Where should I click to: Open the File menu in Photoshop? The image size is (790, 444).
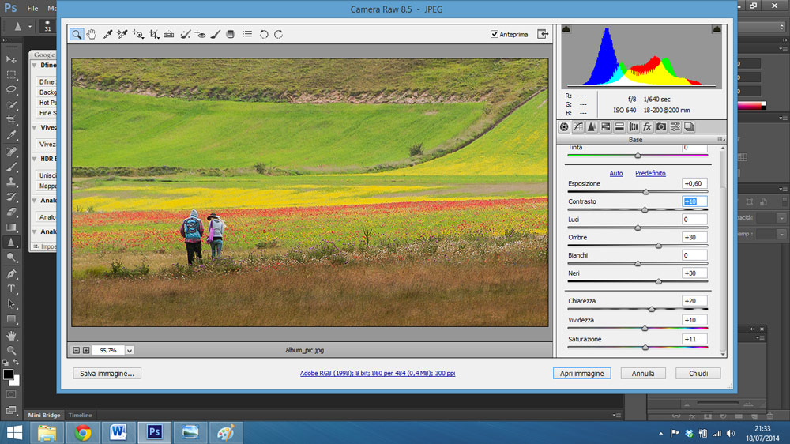(x=32, y=8)
